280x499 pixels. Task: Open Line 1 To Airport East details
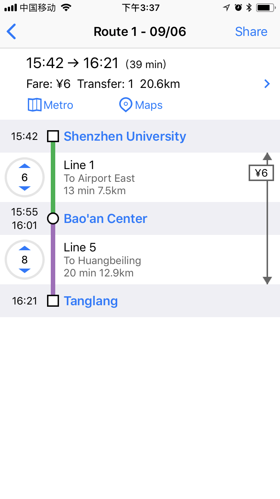click(99, 178)
